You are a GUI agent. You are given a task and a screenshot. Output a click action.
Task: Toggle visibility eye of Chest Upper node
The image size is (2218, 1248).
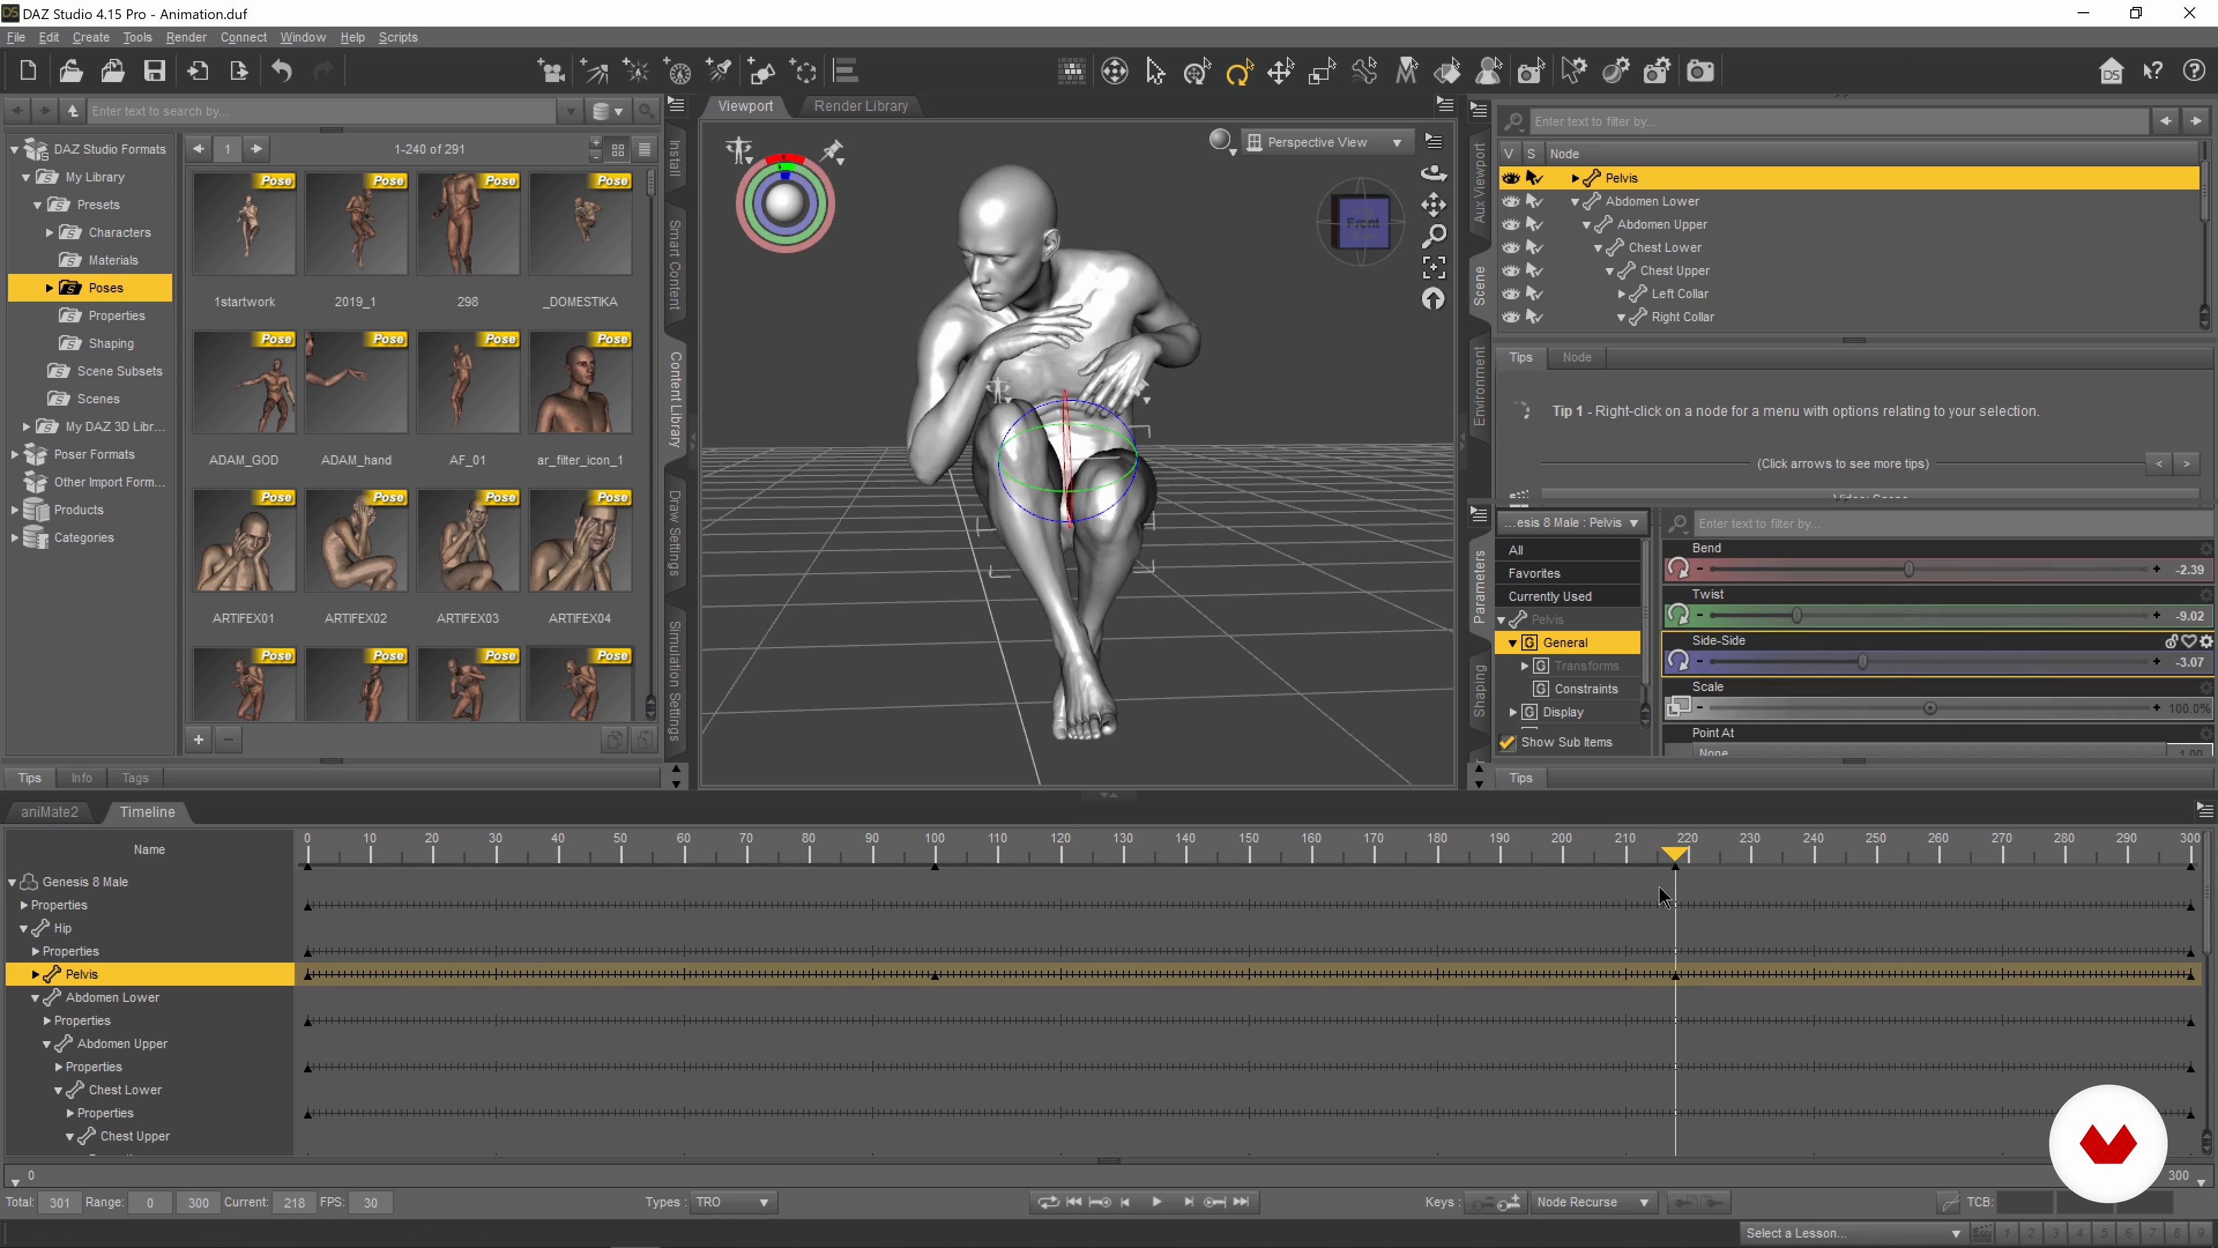click(x=1510, y=270)
